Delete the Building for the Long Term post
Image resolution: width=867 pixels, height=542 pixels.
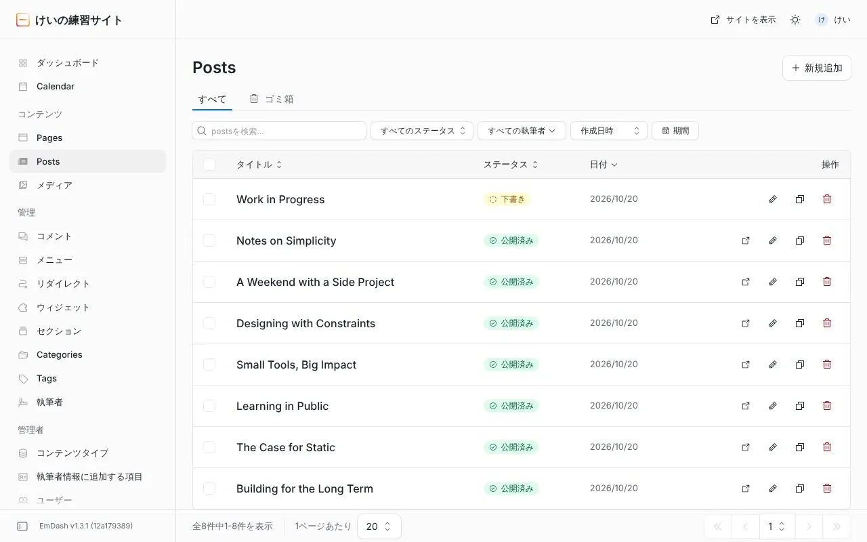pos(827,488)
